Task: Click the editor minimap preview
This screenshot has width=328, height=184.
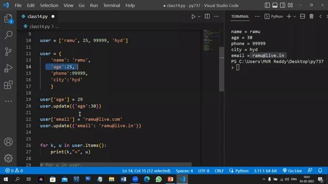Action: (x=211, y=40)
